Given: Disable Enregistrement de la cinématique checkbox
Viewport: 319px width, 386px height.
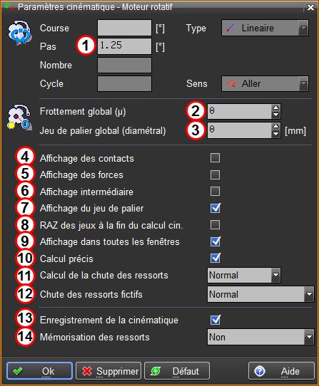Looking at the screenshot, I should coord(216,320).
